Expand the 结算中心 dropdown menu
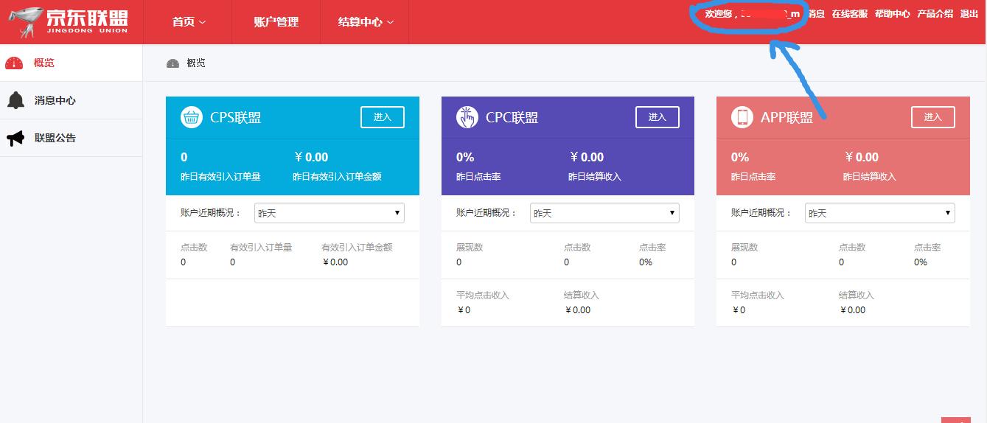The height and width of the screenshot is (423, 987). point(366,22)
